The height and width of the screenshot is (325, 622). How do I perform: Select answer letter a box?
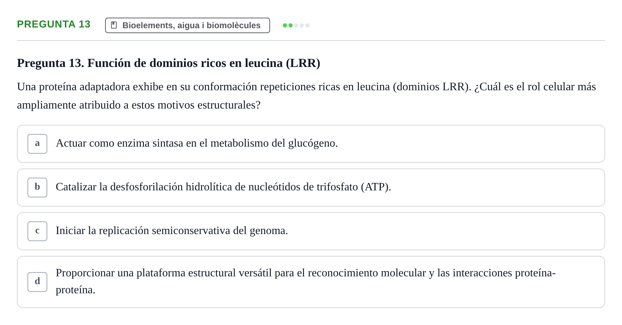pyautogui.click(x=37, y=144)
